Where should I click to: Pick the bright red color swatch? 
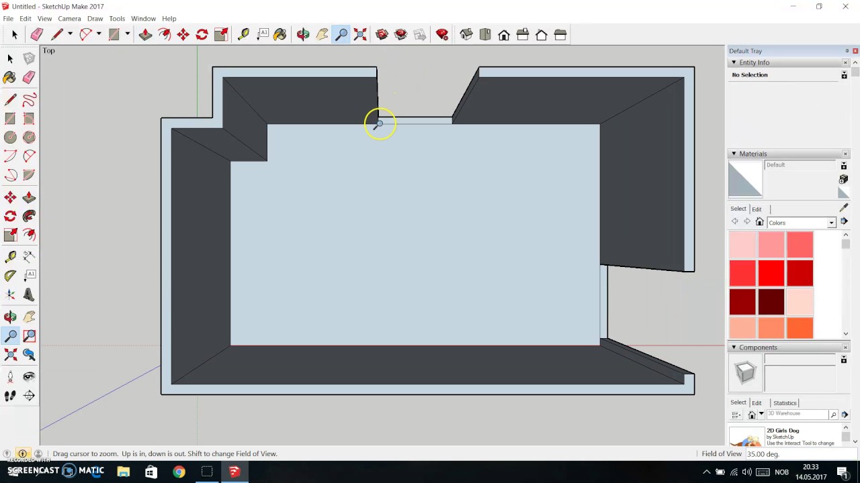coord(771,273)
